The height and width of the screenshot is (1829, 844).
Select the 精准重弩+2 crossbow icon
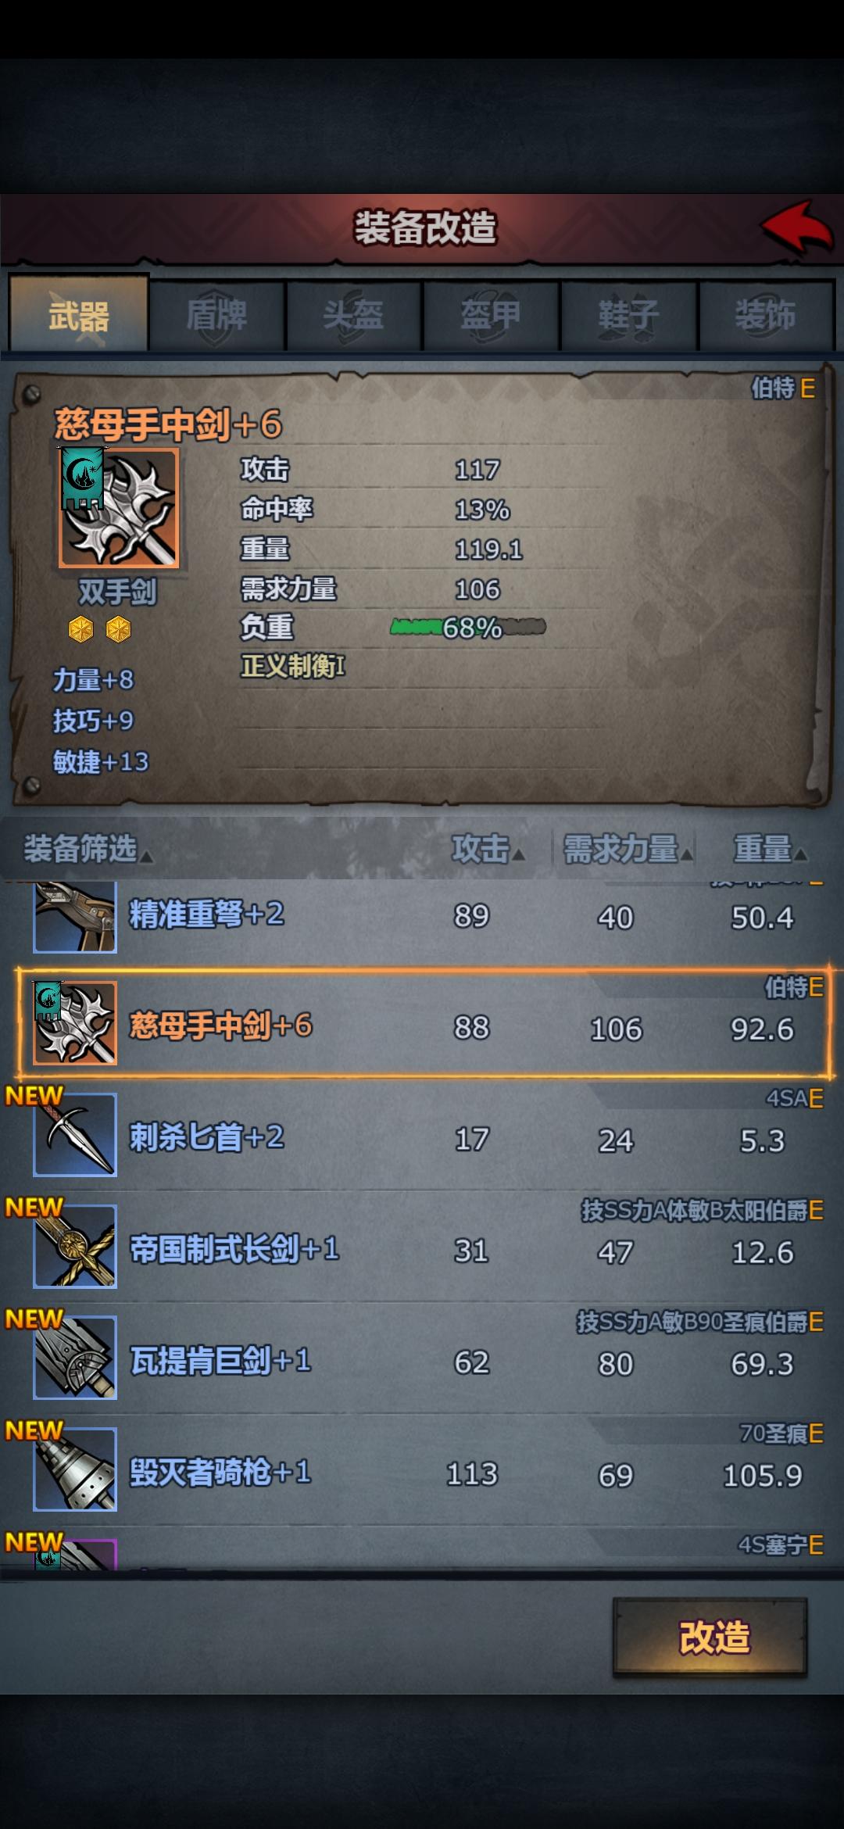pyautogui.click(x=75, y=916)
